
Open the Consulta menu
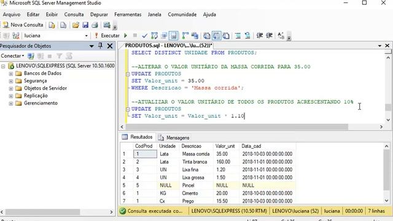[74, 15]
